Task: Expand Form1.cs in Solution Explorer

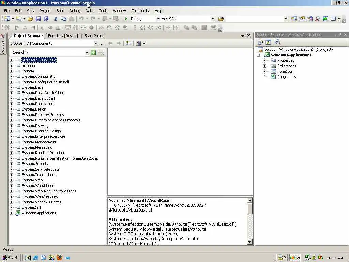Action: (x=264, y=72)
